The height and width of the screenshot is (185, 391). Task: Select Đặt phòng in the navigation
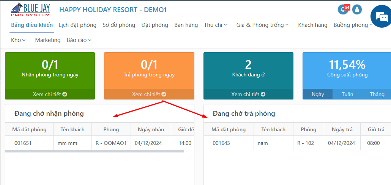(x=155, y=25)
